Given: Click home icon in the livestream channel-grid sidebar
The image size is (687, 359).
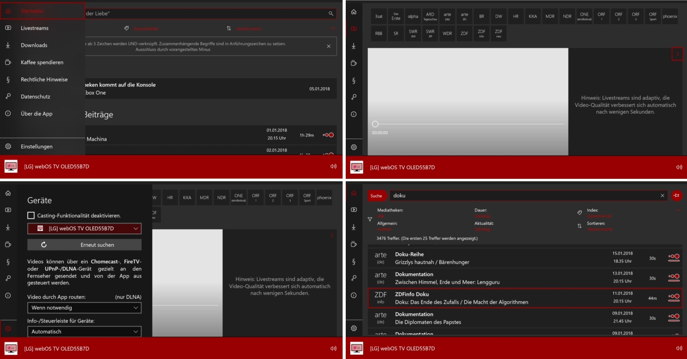Looking at the screenshot, I should point(354,12).
